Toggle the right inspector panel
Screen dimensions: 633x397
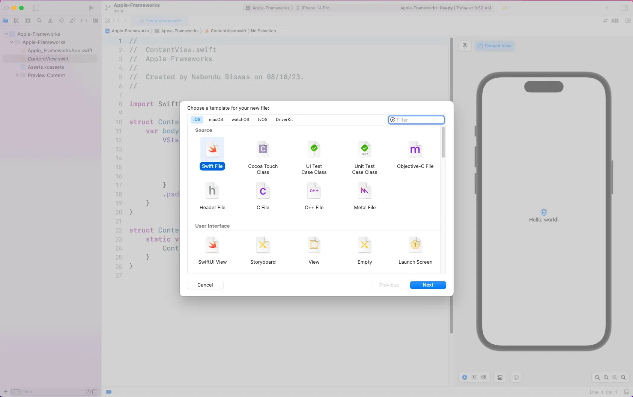(x=624, y=8)
